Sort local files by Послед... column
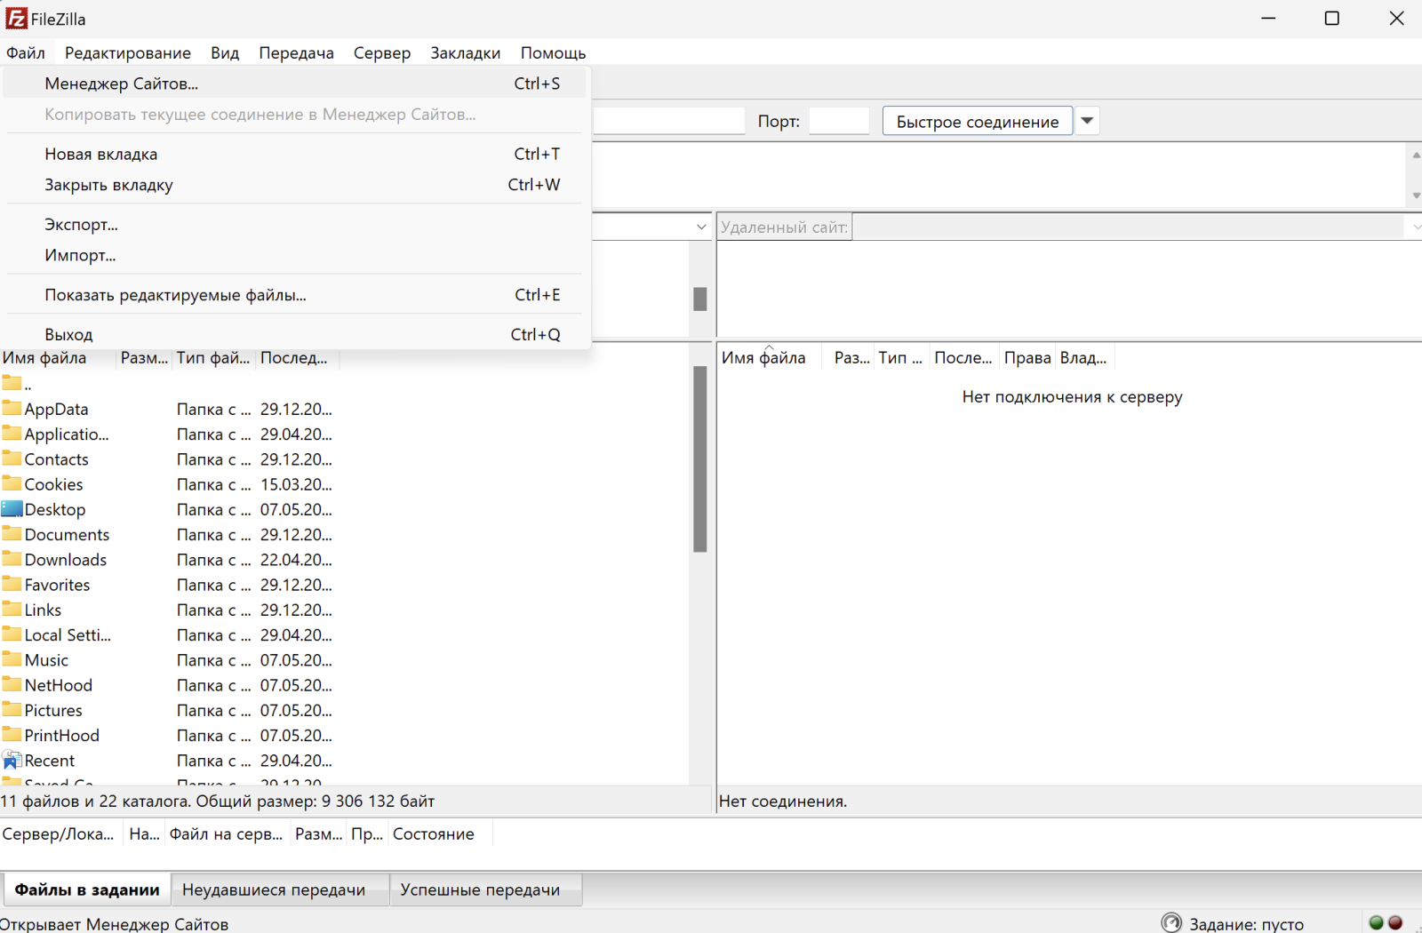This screenshot has width=1422, height=933. [x=297, y=358]
